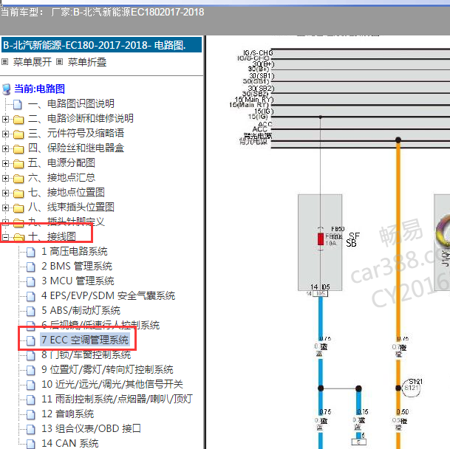Open 12 音响系统 diagram
Screen dimensions: 450x449
[68, 414]
